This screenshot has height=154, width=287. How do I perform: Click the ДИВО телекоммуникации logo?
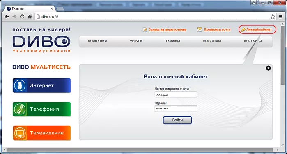[x=41, y=44]
